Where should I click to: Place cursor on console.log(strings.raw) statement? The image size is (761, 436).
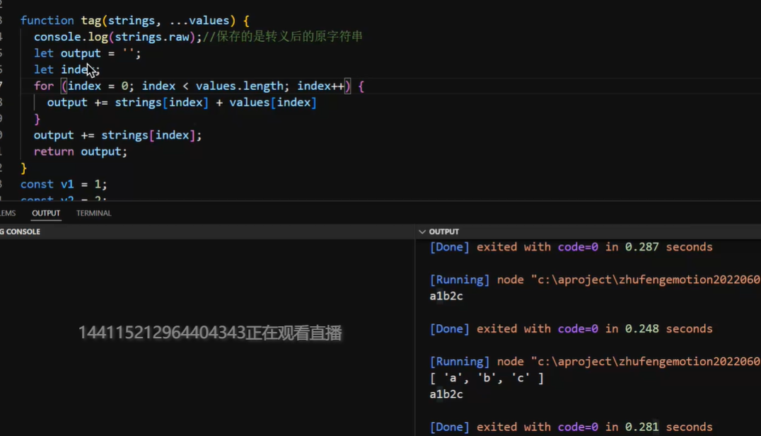(117, 37)
